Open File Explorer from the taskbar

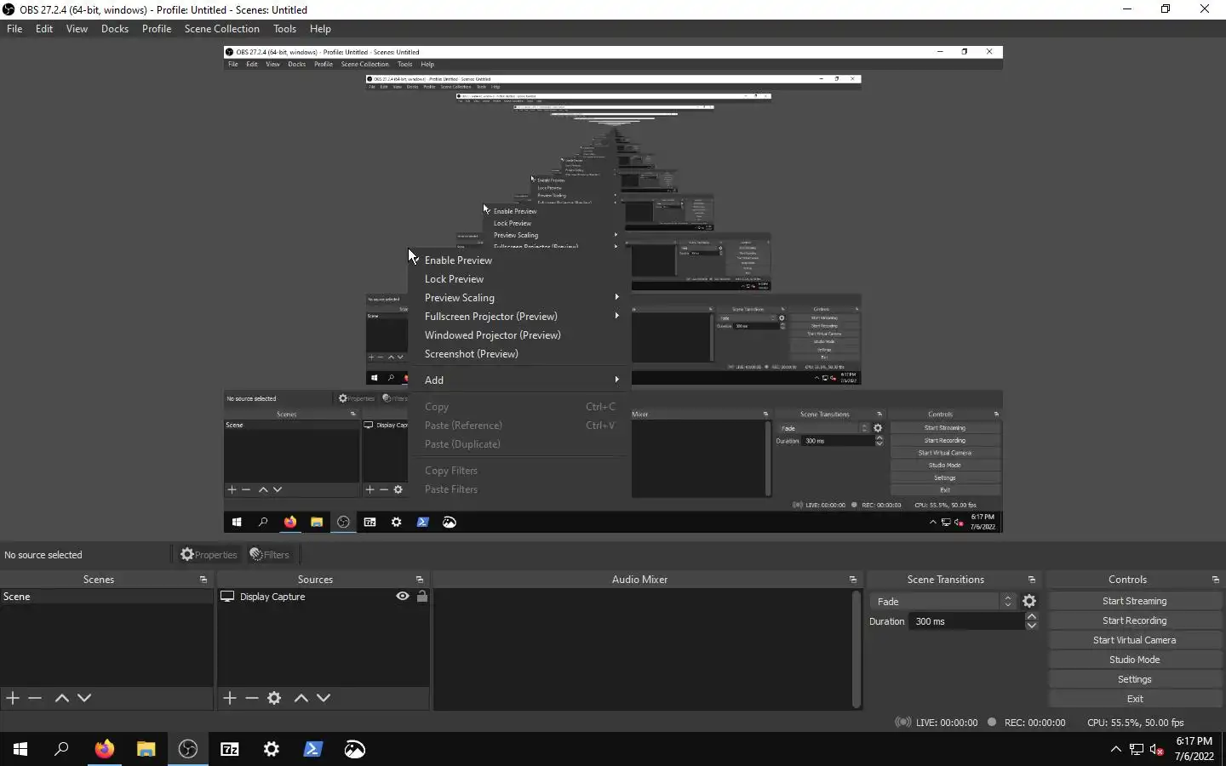click(146, 749)
